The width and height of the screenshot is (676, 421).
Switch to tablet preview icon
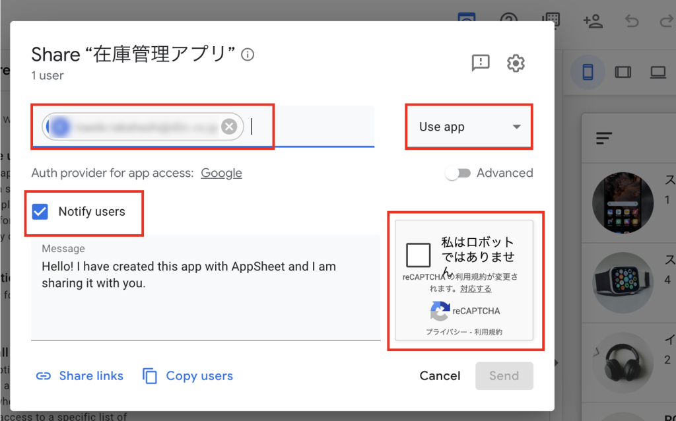coord(623,73)
